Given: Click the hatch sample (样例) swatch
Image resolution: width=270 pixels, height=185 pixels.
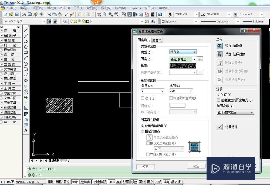Looking at the screenshot, I should coord(183,65).
